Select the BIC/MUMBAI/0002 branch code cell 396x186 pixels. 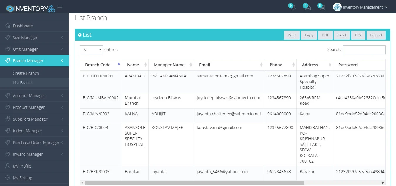pos(101,100)
